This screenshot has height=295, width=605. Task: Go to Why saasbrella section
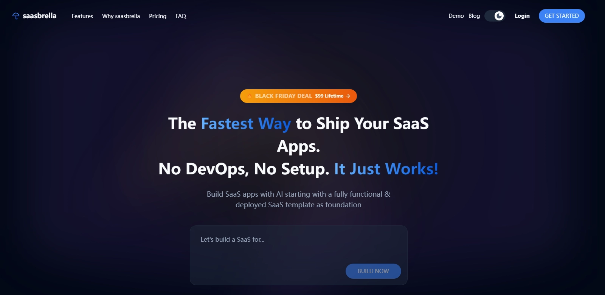(x=121, y=16)
